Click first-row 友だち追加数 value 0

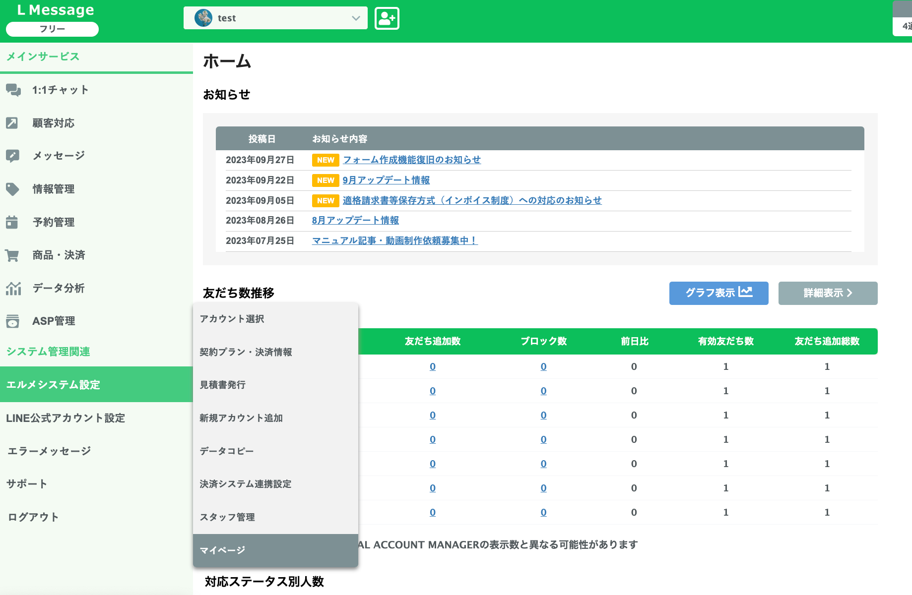[433, 367]
